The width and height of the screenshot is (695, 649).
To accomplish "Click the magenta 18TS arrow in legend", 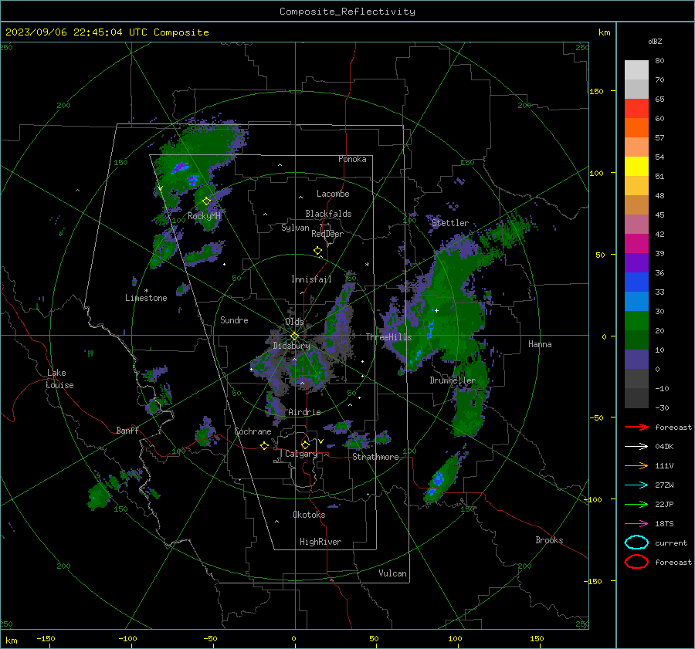I will click(x=636, y=523).
